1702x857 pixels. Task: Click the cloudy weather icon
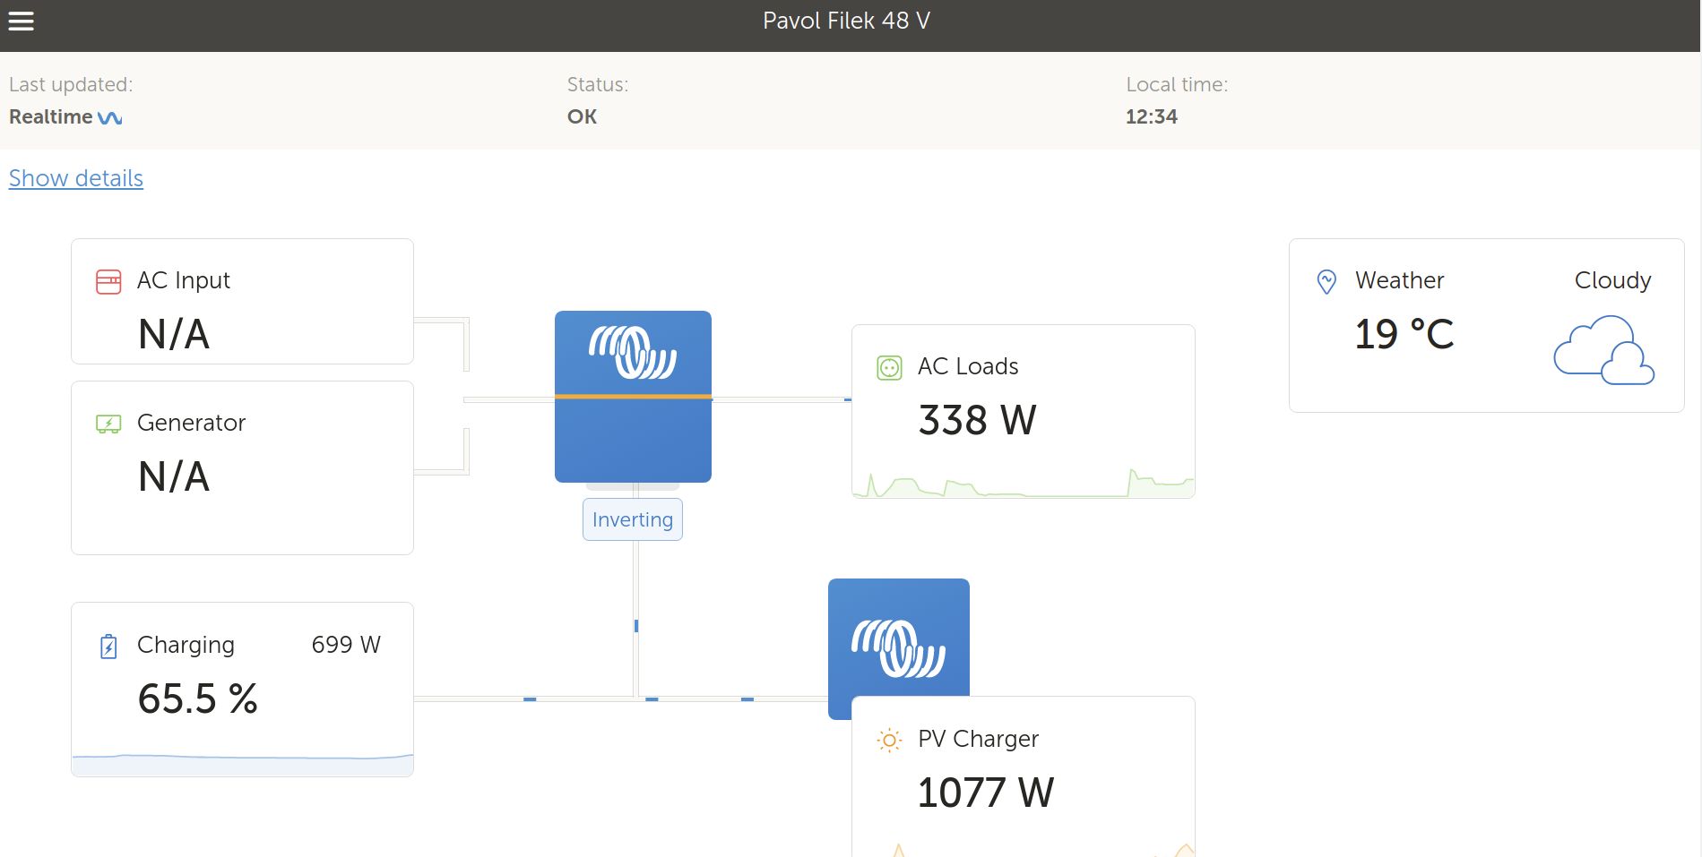coord(1603,351)
